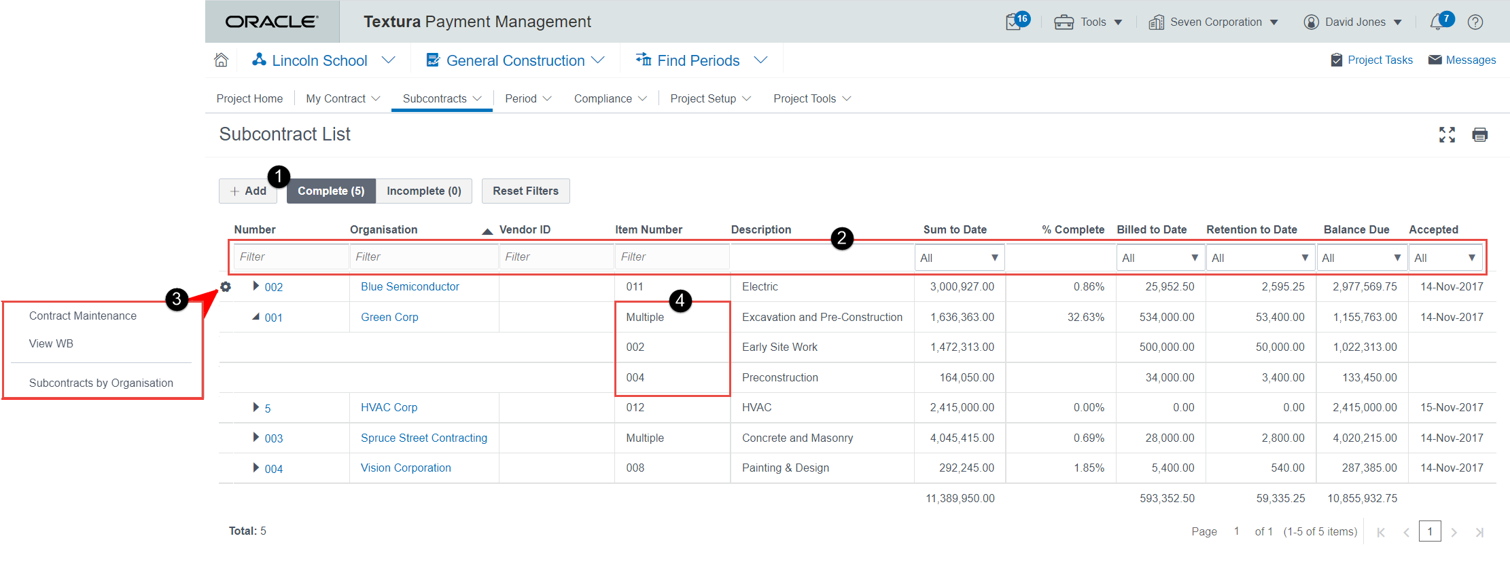The height and width of the screenshot is (587, 1510).
Task: Go to last page icon
Action: point(1479,532)
